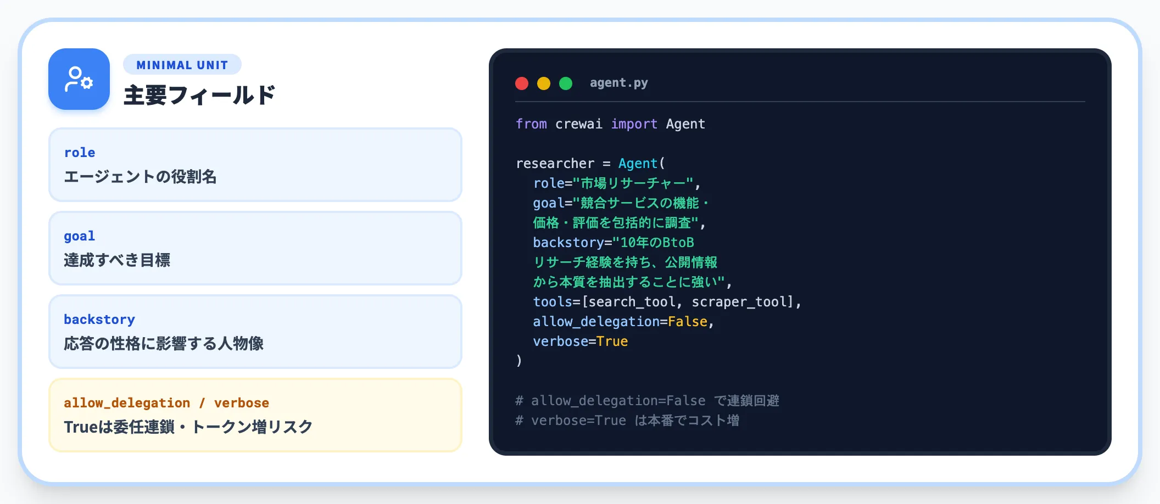Image resolution: width=1160 pixels, height=504 pixels.
Task: Click the green window dot
Action: point(566,83)
